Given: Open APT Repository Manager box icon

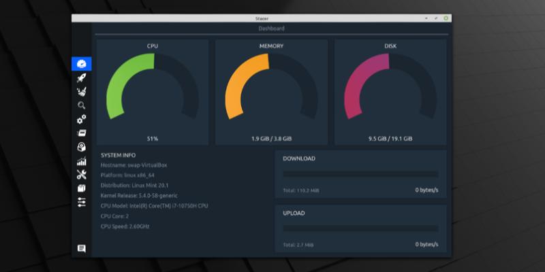Looking at the screenshot, I should [x=81, y=188].
